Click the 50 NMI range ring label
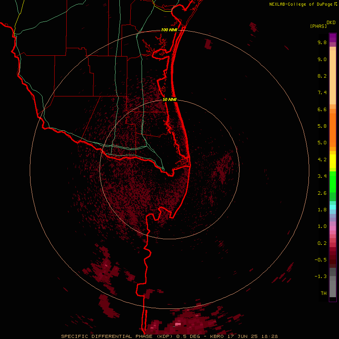This screenshot has width=339, height=339. pos(169,99)
